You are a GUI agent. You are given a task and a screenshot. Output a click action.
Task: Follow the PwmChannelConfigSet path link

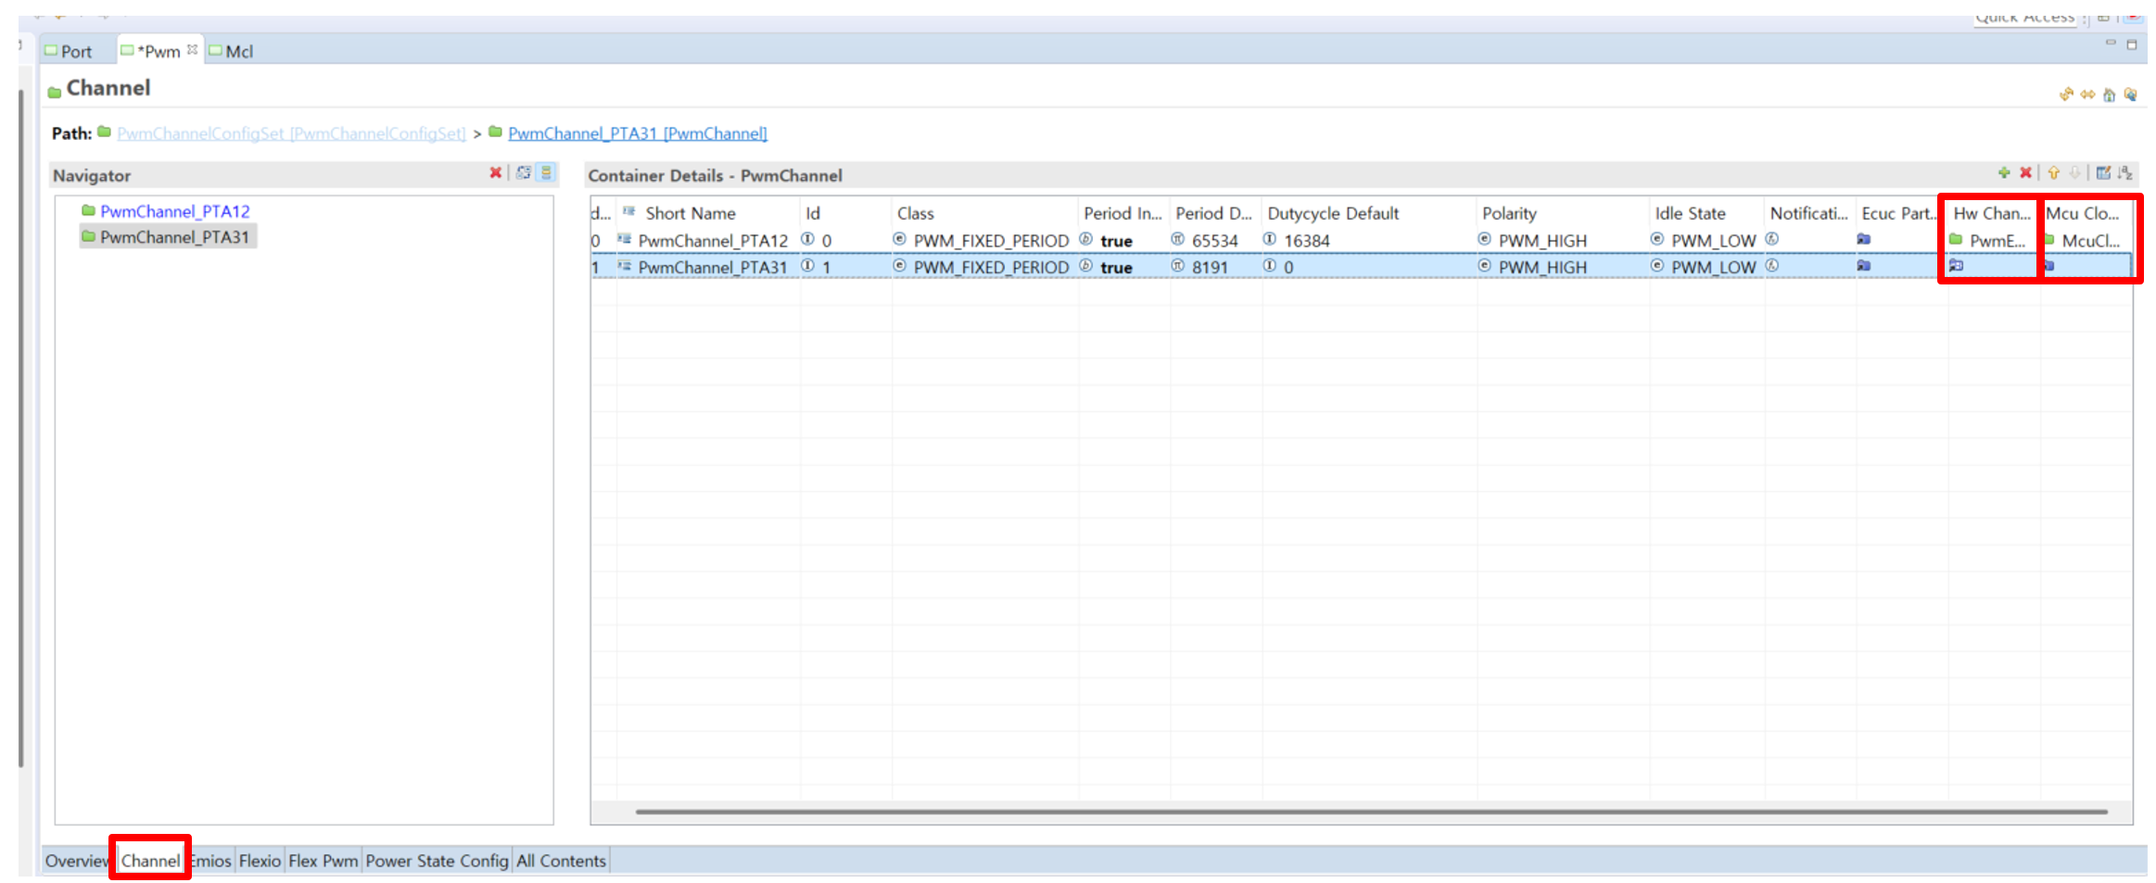point(291,133)
